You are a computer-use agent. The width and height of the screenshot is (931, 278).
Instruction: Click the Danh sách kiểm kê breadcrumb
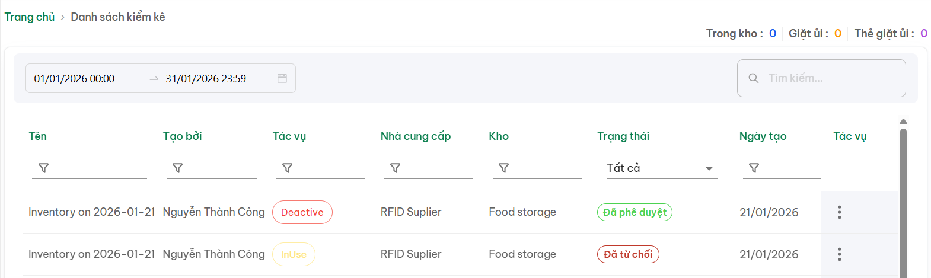coord(118,17)
